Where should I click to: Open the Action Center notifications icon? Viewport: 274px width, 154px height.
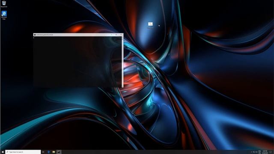[x=271, y=152]
